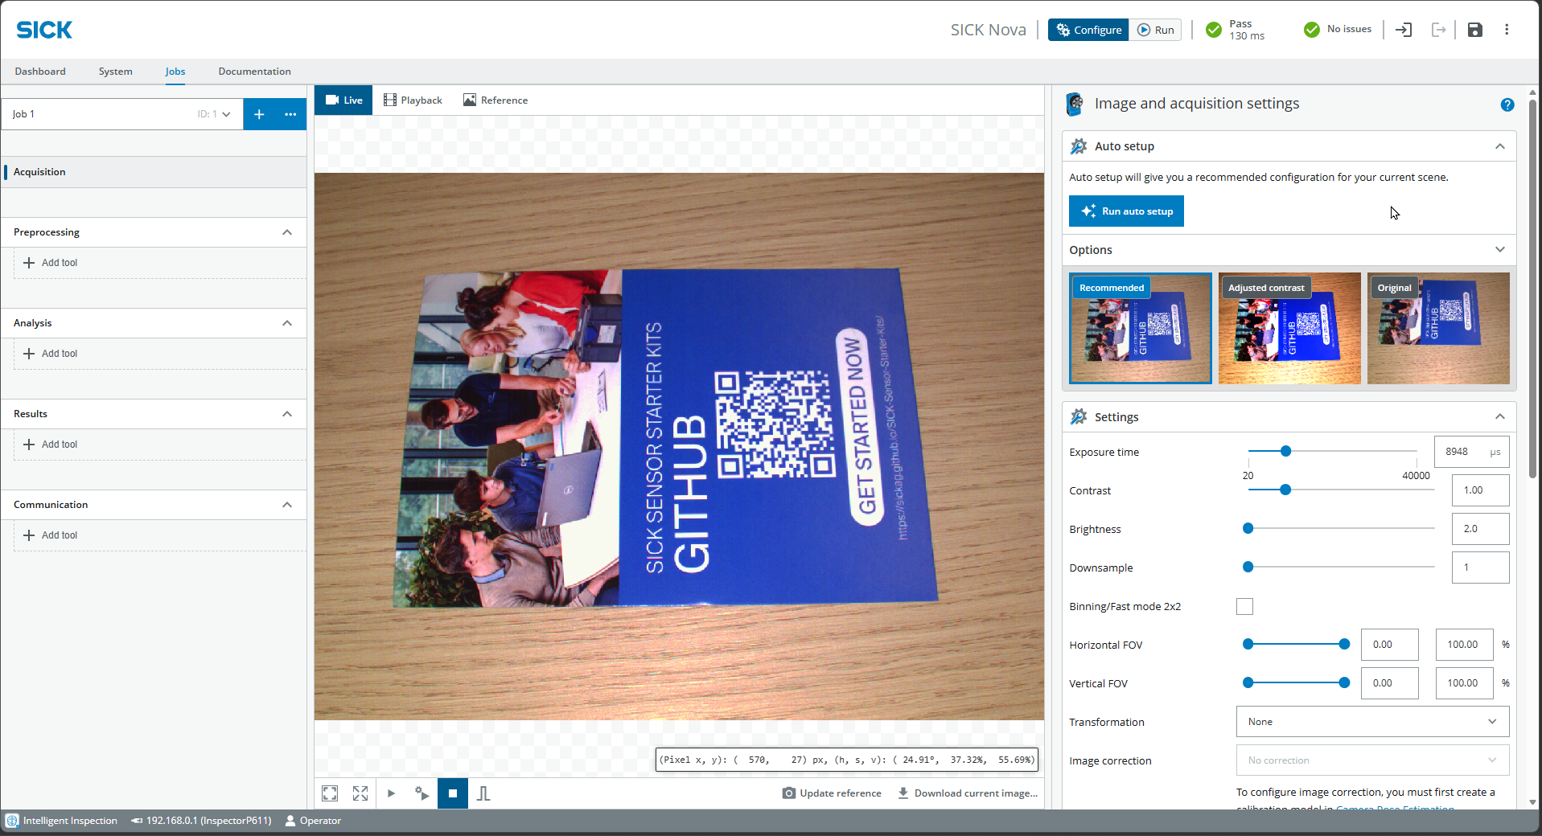Click the Operator user icon in status bar

click(291, 821)
